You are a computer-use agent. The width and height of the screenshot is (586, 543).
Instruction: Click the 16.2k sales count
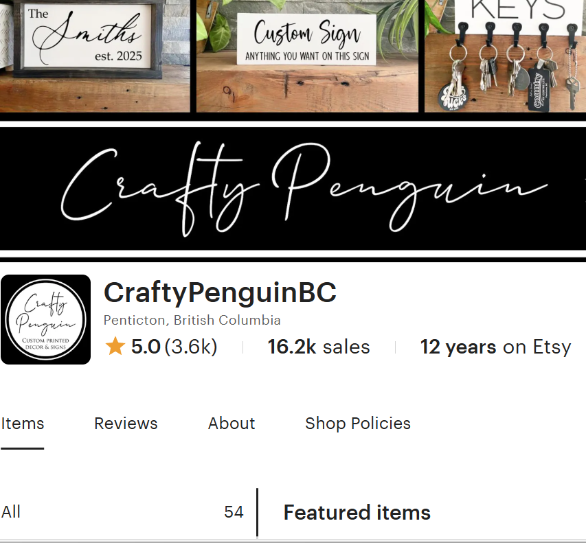click(319, 347)
